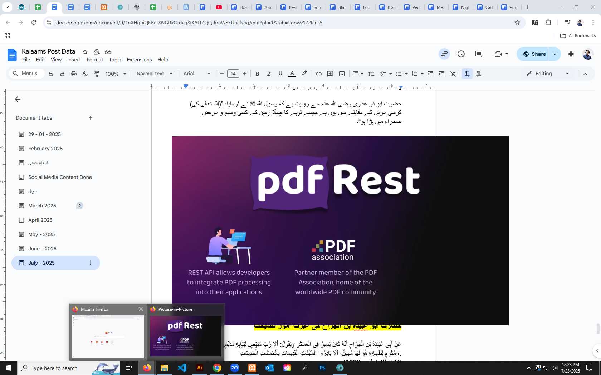Click the Undo icon in Docs toolbar
The height and width of the screenshot is (375, 601).
click(51, 74)
